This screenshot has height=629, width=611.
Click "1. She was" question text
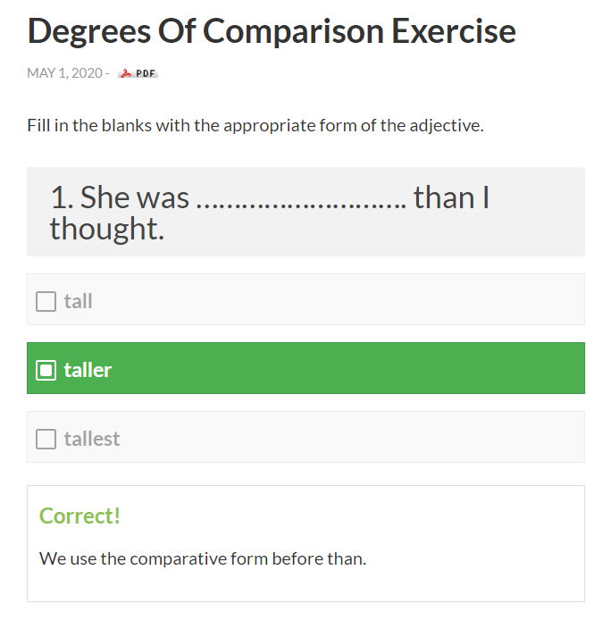pos(120,197)
